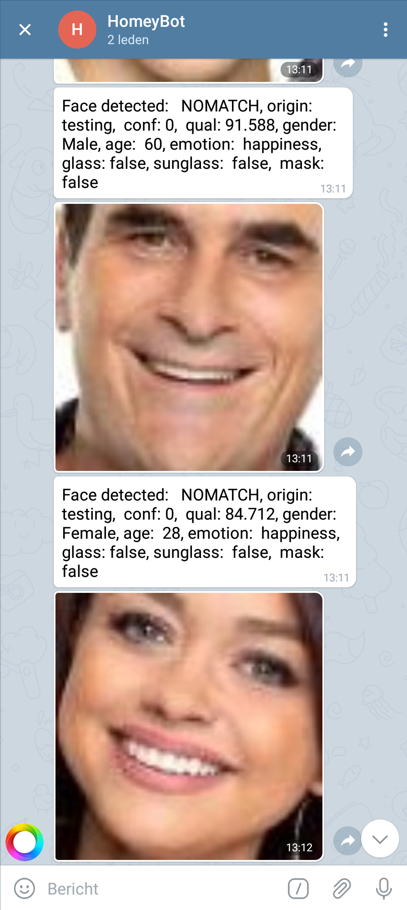Open the rainbow color ring theme button

click(25, 842)
